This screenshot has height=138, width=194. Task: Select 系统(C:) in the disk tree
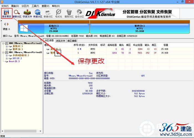click(x=18, y=46)
